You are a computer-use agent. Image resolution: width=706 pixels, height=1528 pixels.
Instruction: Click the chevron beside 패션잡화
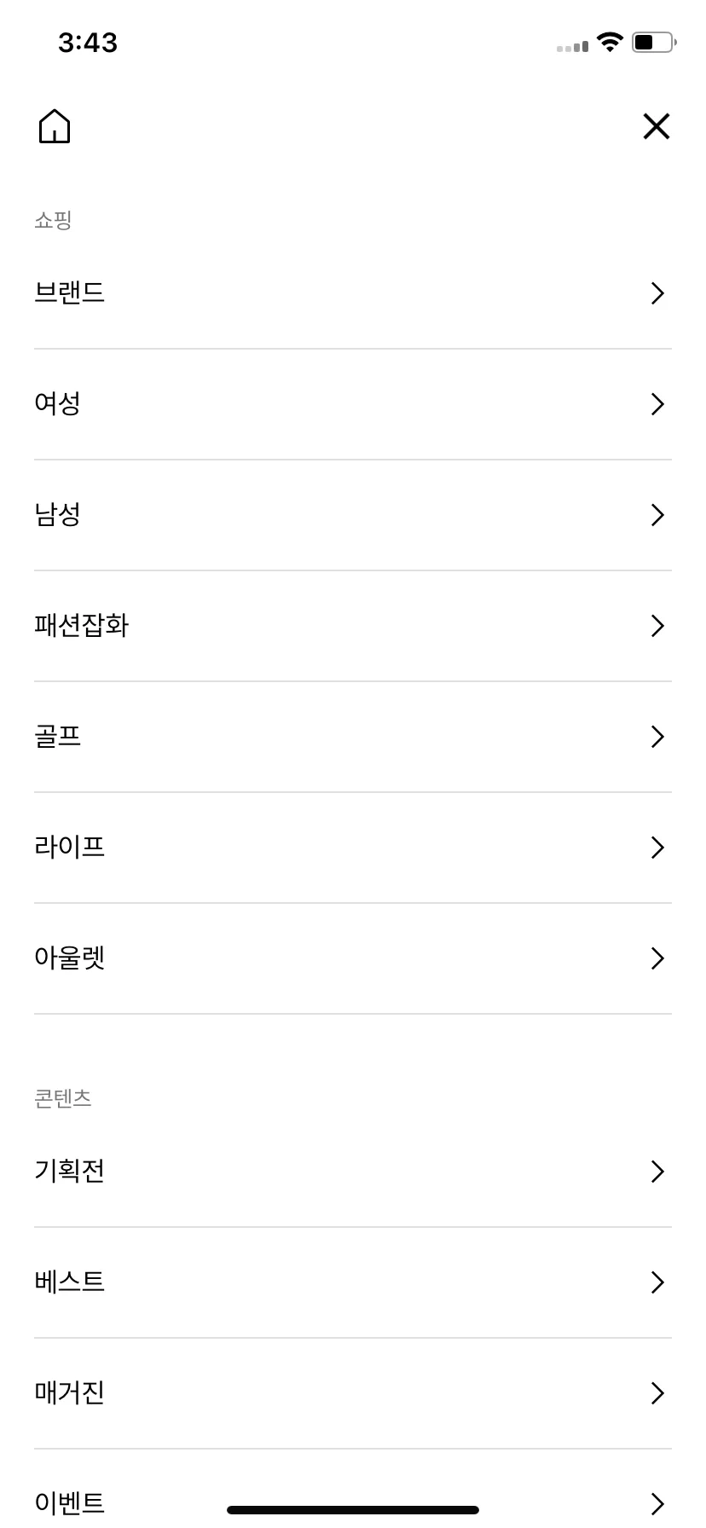[x=657, y=626]
